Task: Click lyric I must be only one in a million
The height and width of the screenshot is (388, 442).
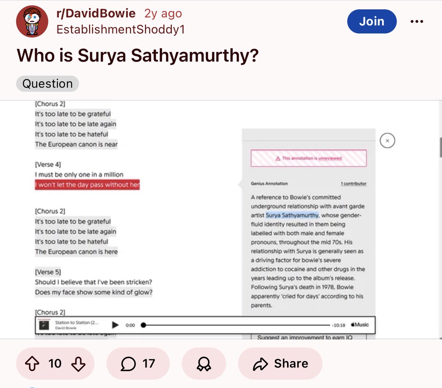Action: [79, 174]
